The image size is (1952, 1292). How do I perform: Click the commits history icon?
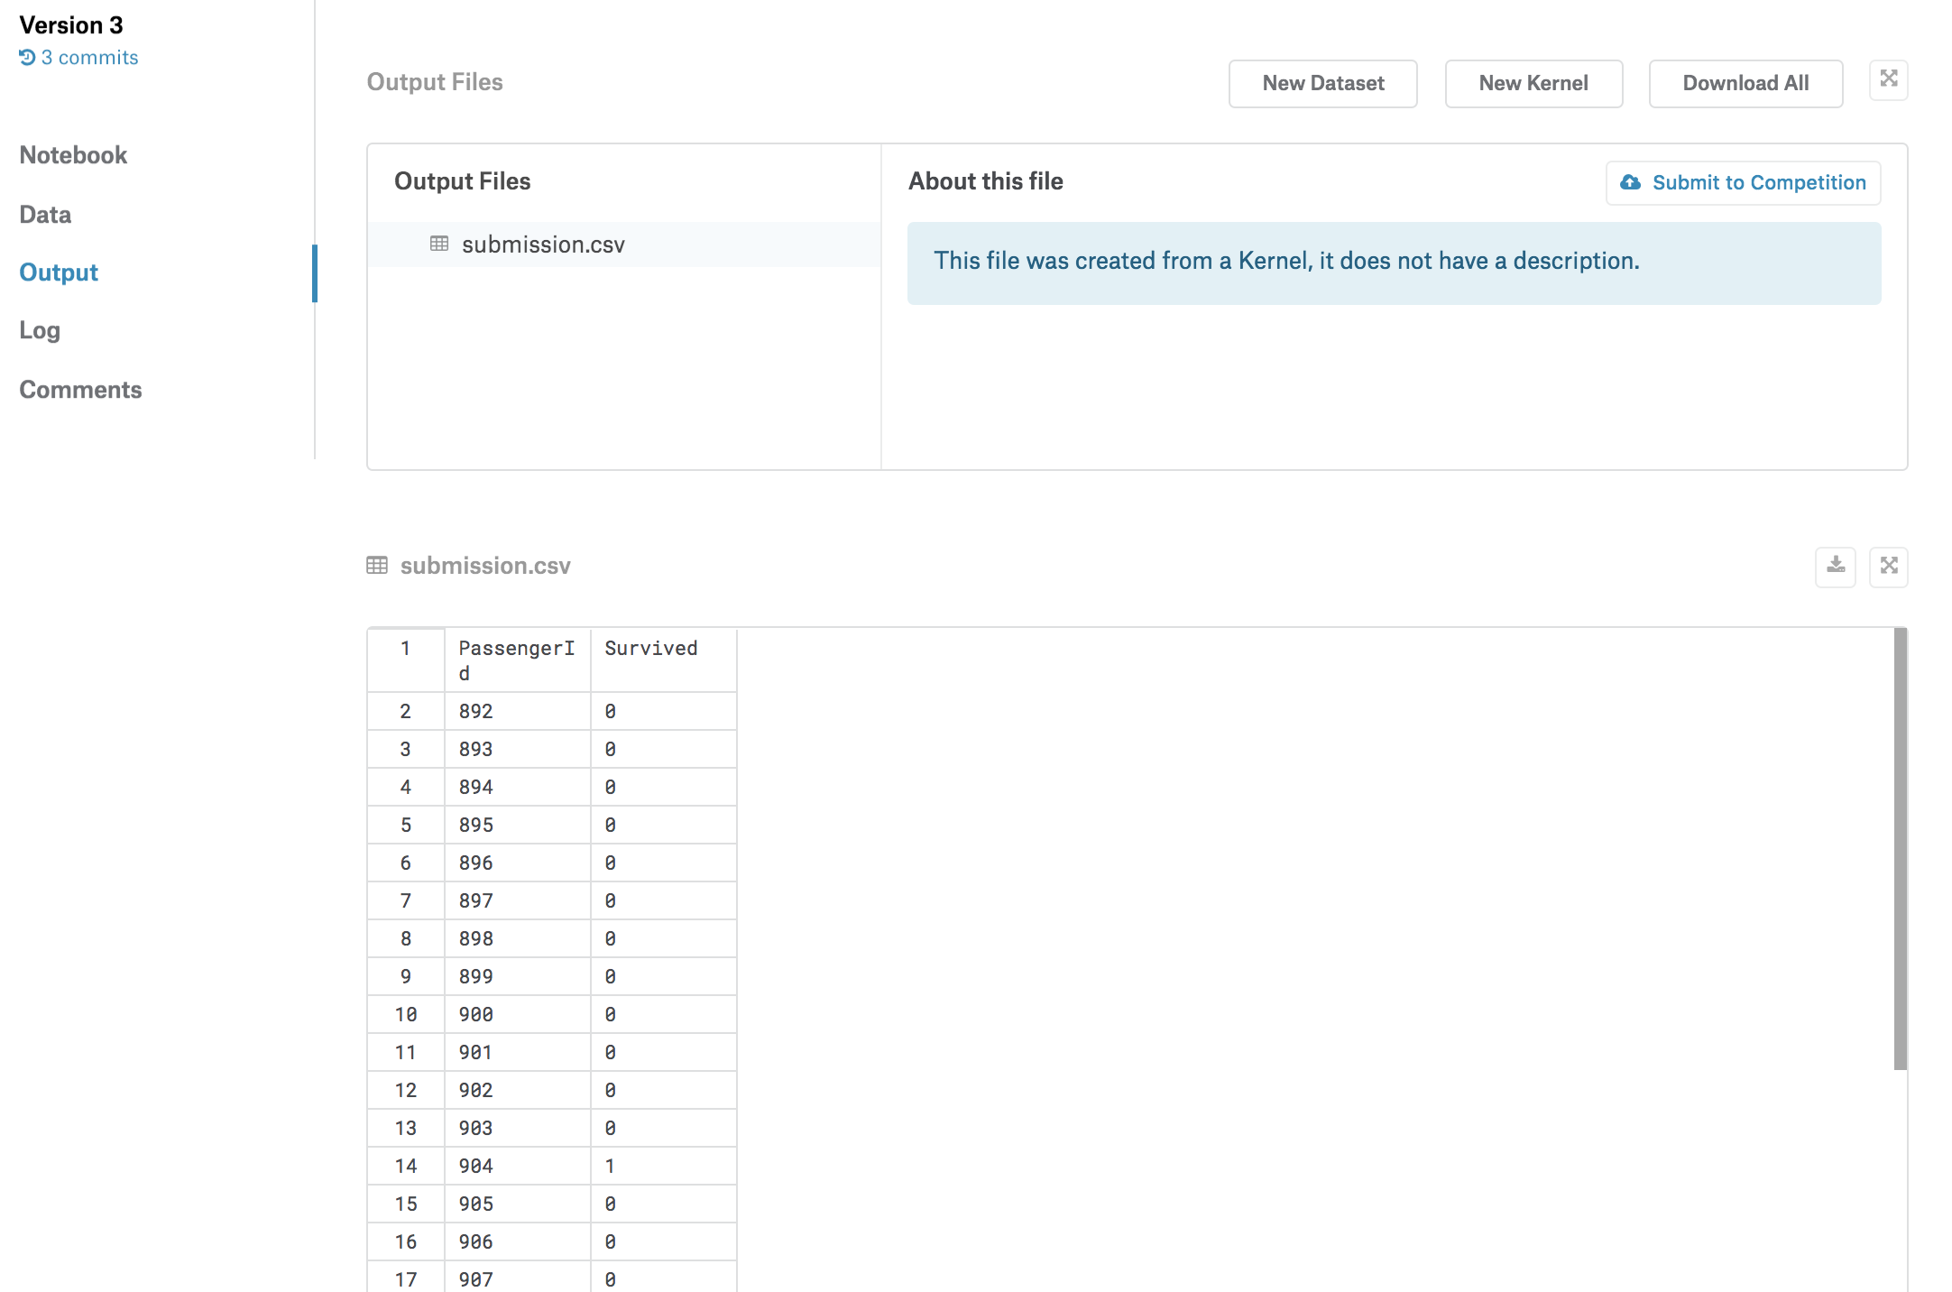pyautogui.click(x=27, y=58)
